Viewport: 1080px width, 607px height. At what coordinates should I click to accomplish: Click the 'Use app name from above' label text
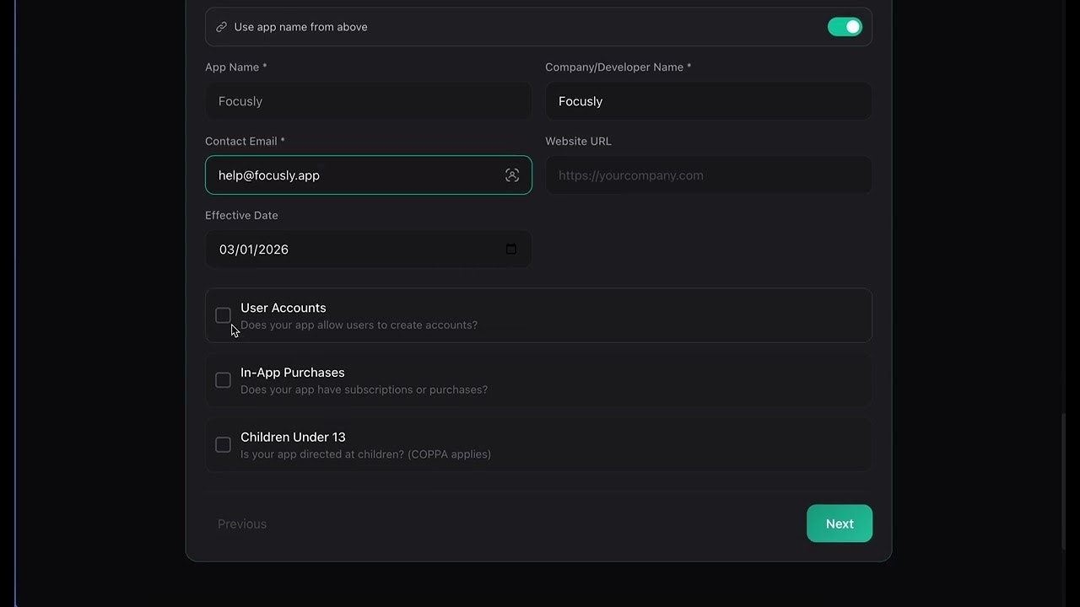pyautogui.click(x=300, y=27)
